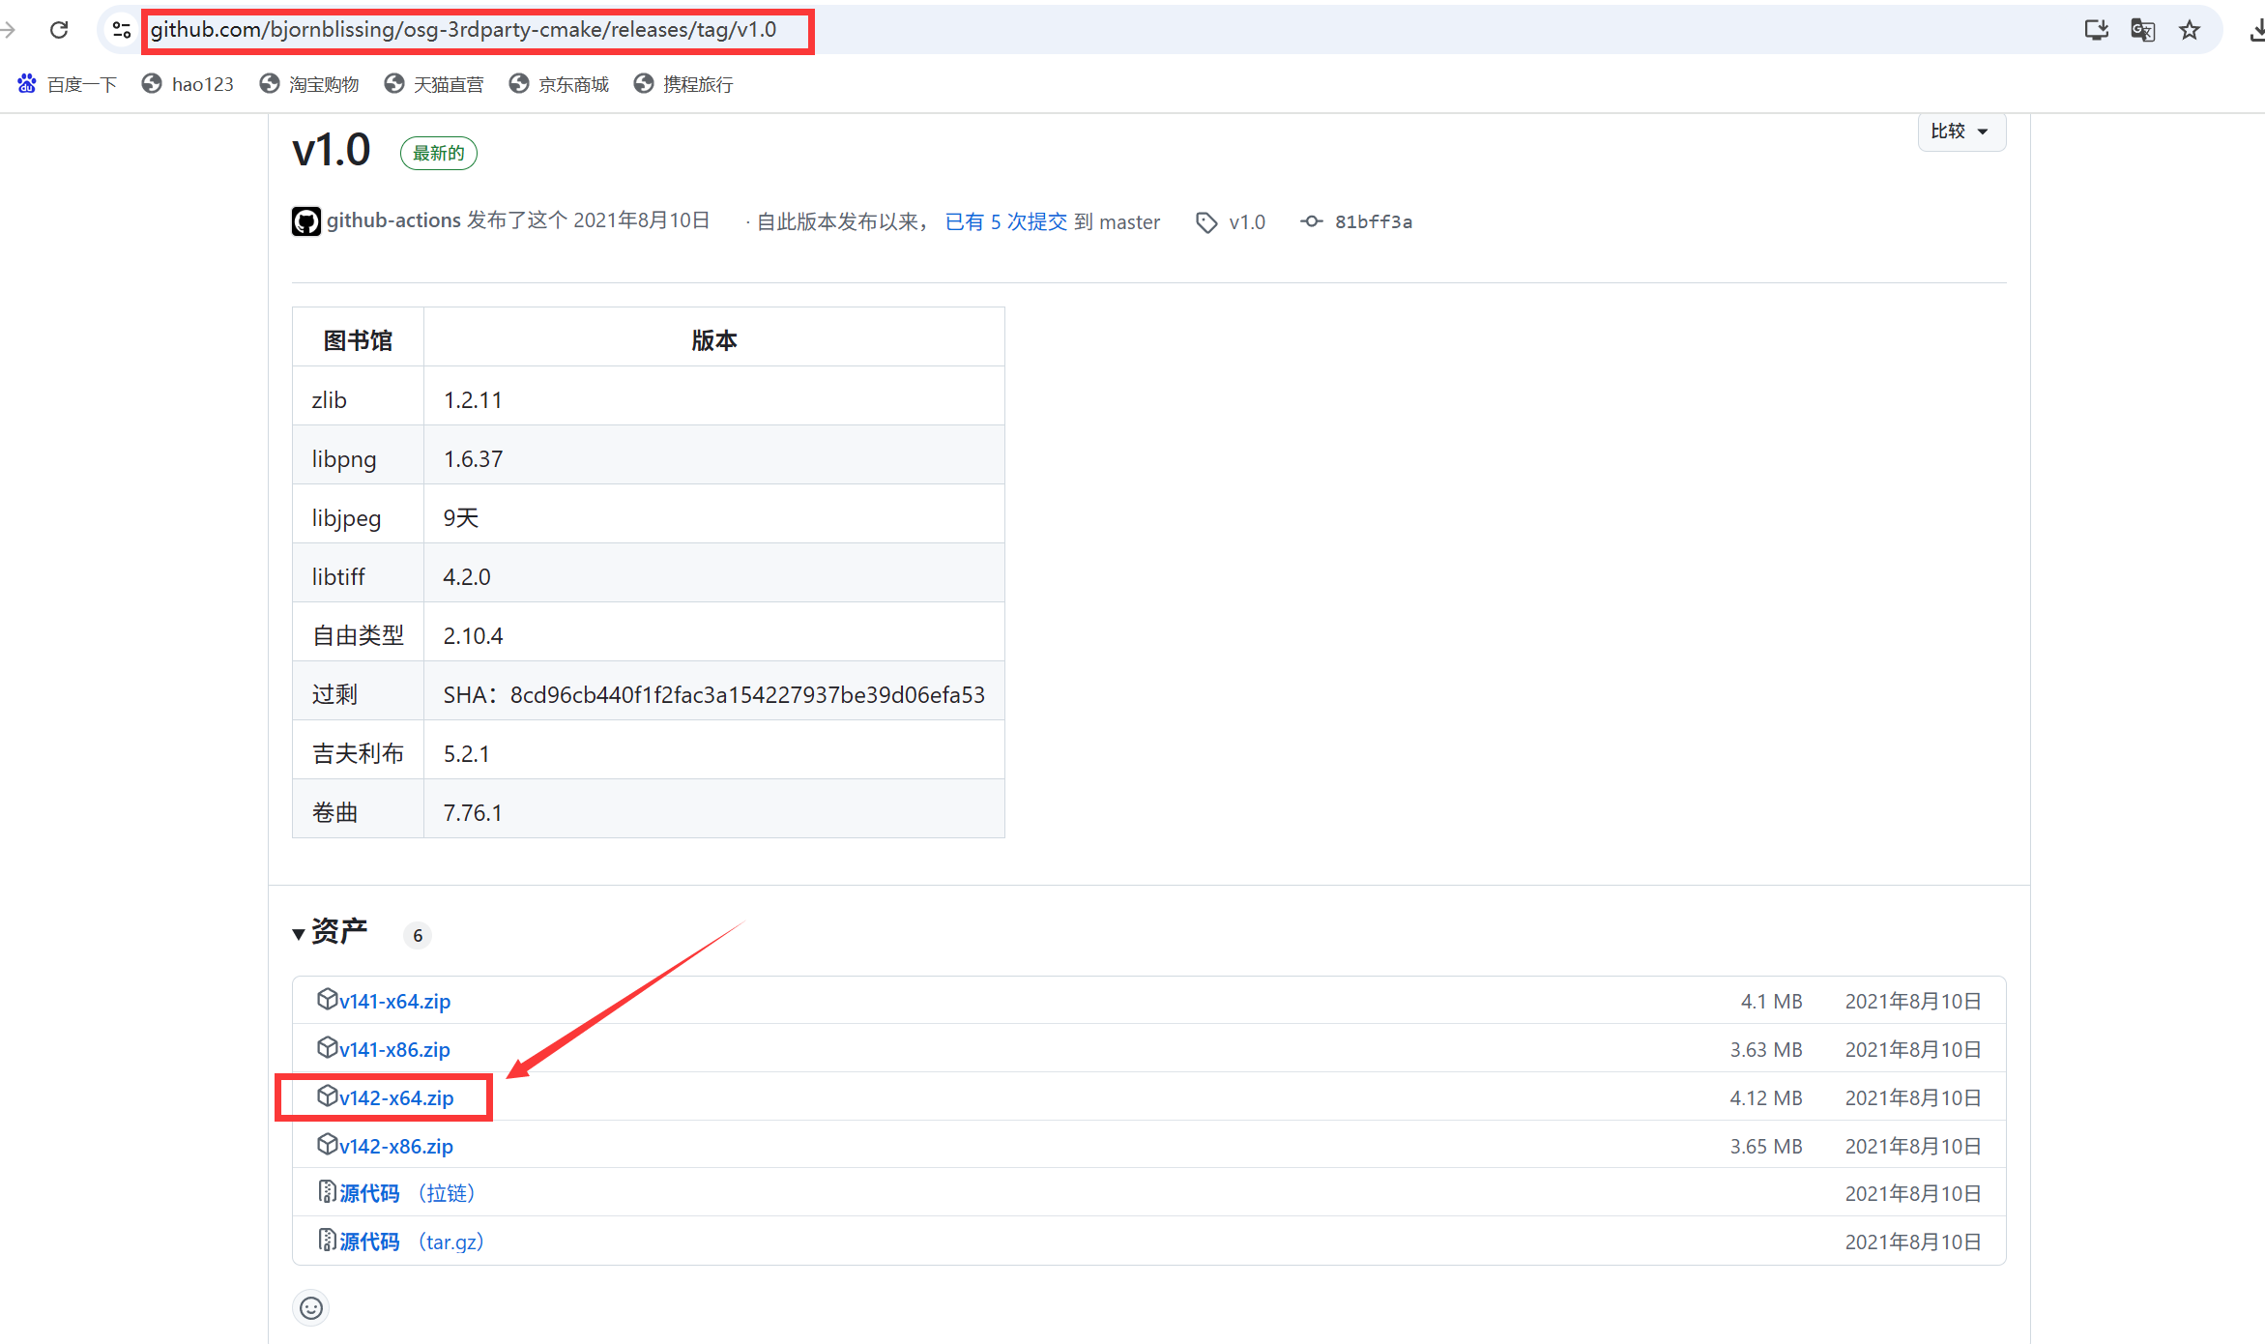The width and height of the screenshot is (2265, 1344).
Task: Click package icon of v141-x64.zip
Action: (327, 999)
